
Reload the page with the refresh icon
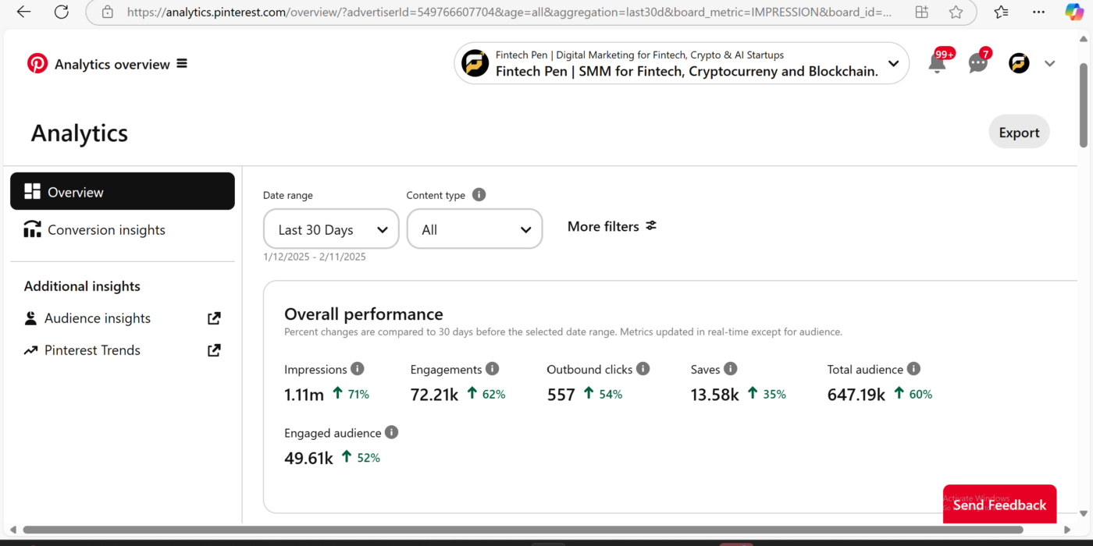(x=61, y=12)
